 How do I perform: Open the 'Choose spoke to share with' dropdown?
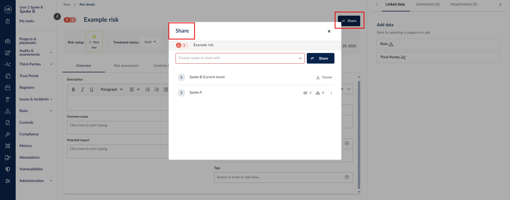[x=240, y=58]
